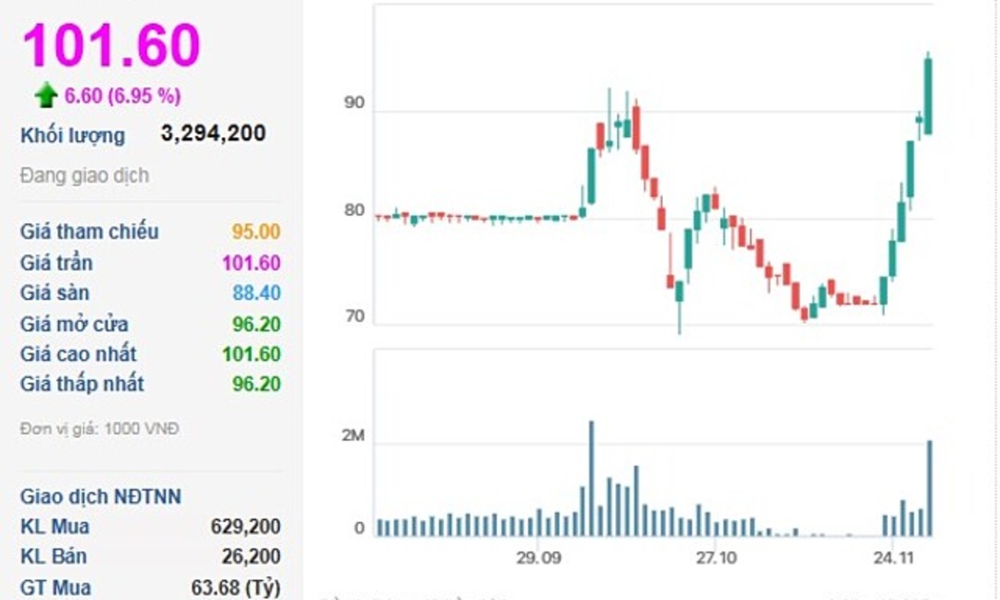The width and height of the screenshot is (1000, 600).
Task: Click the 3,294,200 volume value
Action: pos(213,133)
